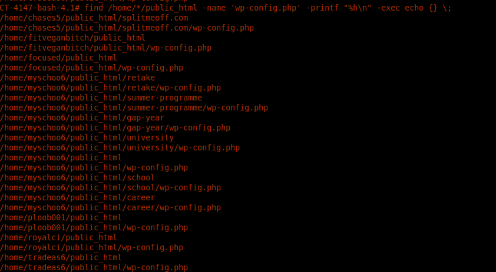
Task: Click the /home/royalci/public_html directory line
Action: point(59,237)
